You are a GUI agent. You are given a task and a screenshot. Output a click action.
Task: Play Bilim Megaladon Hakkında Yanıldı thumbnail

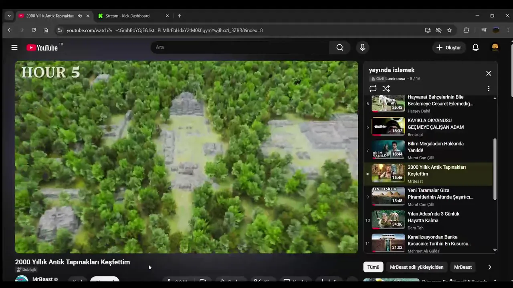pos(388,150)
